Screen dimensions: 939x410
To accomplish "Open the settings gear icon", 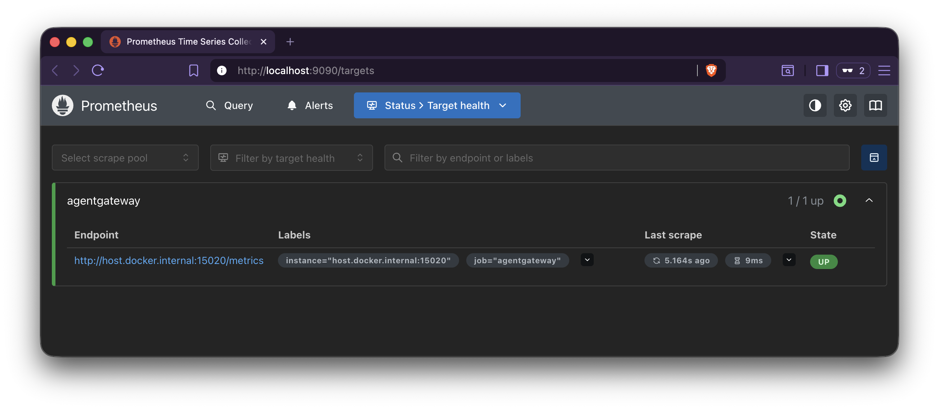I will pyautogui.click(x=845, y=106).
